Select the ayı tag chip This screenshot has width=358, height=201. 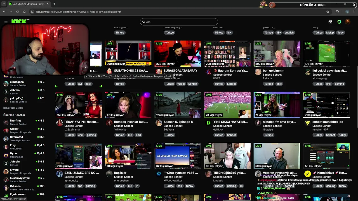[80, 84]
